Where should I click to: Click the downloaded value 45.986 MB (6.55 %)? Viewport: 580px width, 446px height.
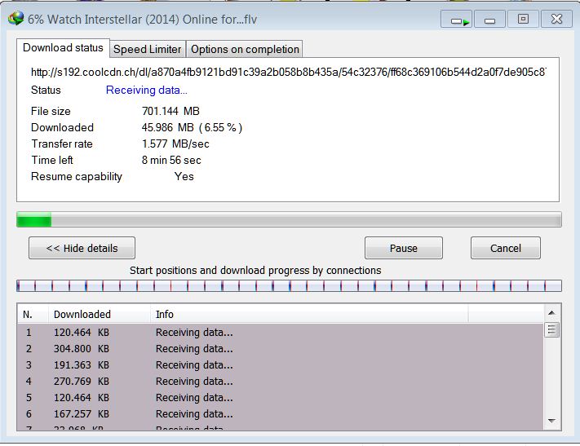(x=192, y=127)
